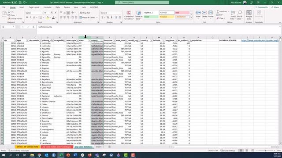The image size is (282, 158).
Task: Toggle the AutoSave switch
Action: pyautogui.click(x=14, y=3)
